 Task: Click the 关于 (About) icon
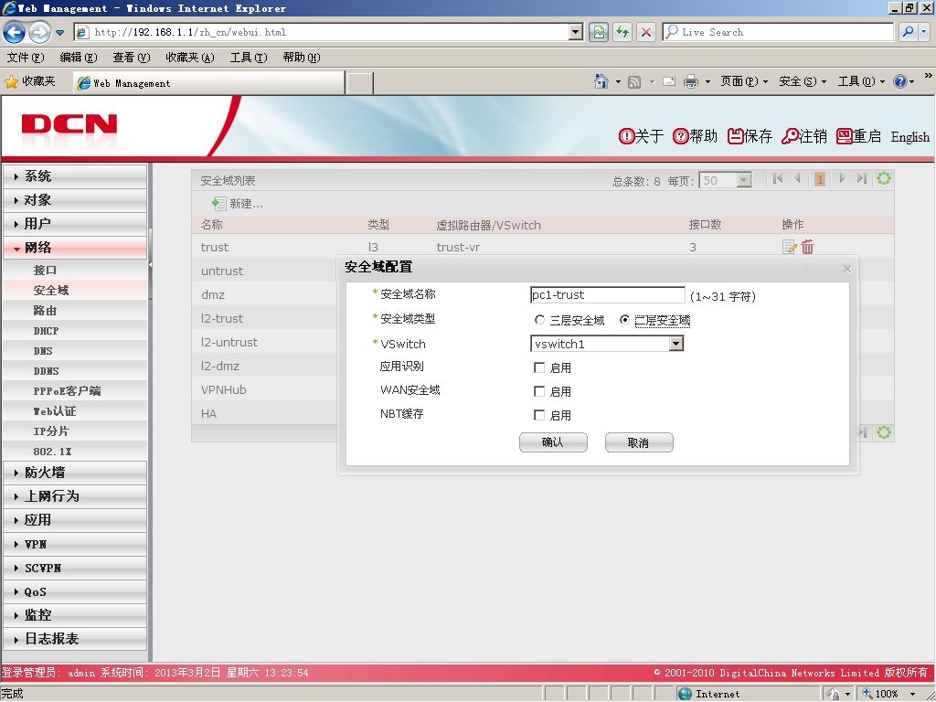(x=626, y=137)
